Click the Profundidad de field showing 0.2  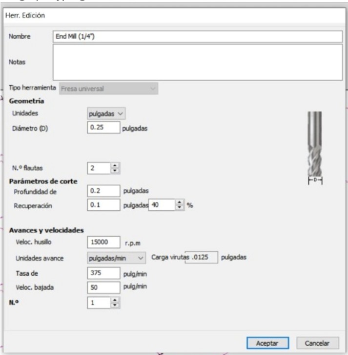point(103,191)
